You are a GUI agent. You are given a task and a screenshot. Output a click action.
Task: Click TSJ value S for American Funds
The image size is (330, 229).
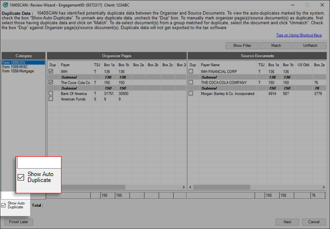tap(95, 99)
